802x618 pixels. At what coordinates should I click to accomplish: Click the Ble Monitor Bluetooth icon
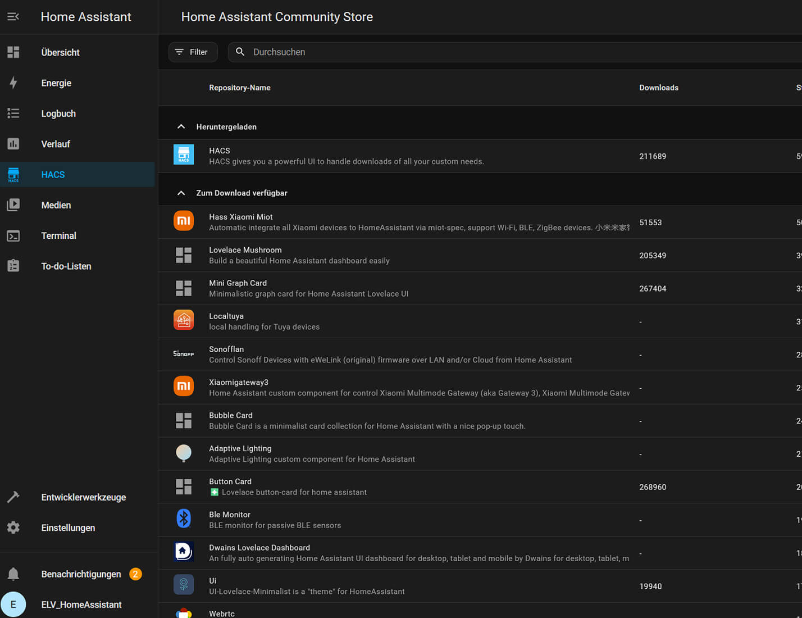click(x=184, y=519)
